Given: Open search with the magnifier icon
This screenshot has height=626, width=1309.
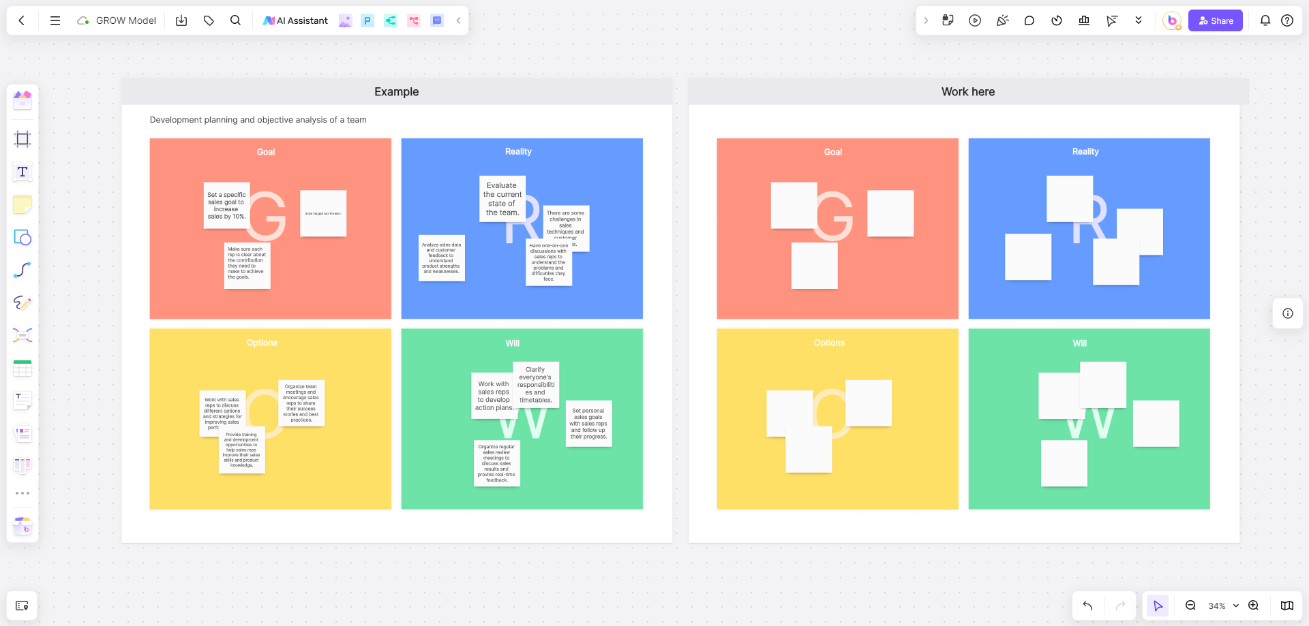Looking at the screenshot, I should [236, 20].
